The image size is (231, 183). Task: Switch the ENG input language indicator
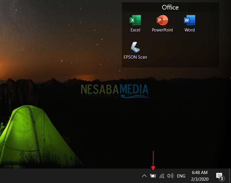pyautogui.click(x=181, y=176)
